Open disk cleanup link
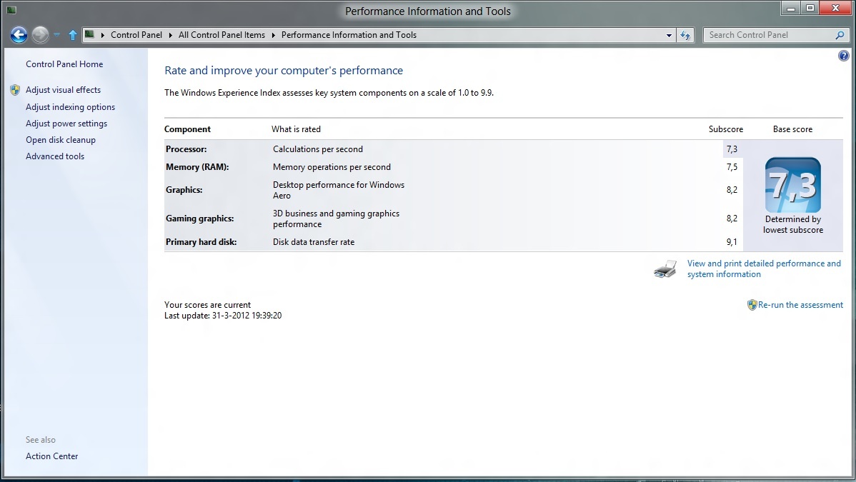Viewport: 856px width, 482px height. (x=61, y=140)
